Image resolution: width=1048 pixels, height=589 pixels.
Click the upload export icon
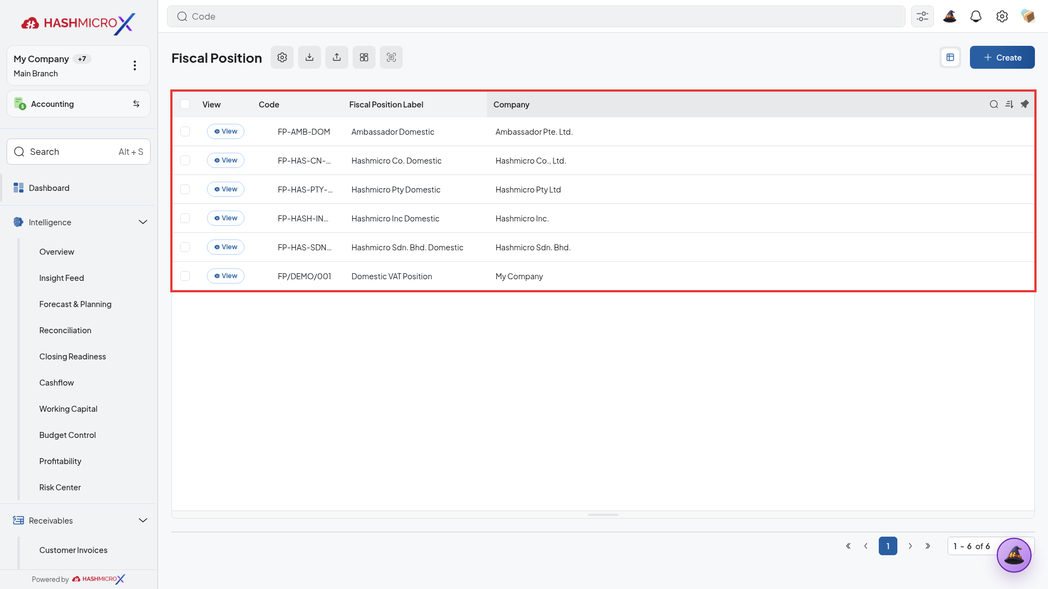(x=337, y=57)
